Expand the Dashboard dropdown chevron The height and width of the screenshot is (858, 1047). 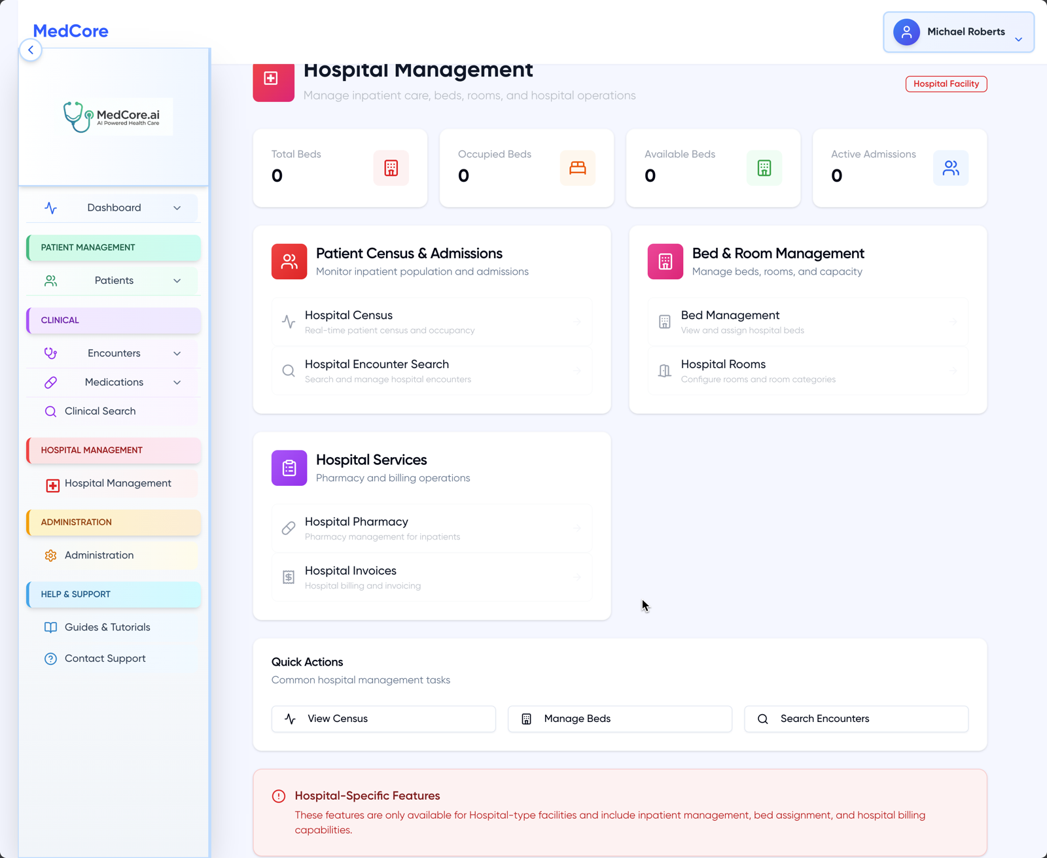(177, 208)
